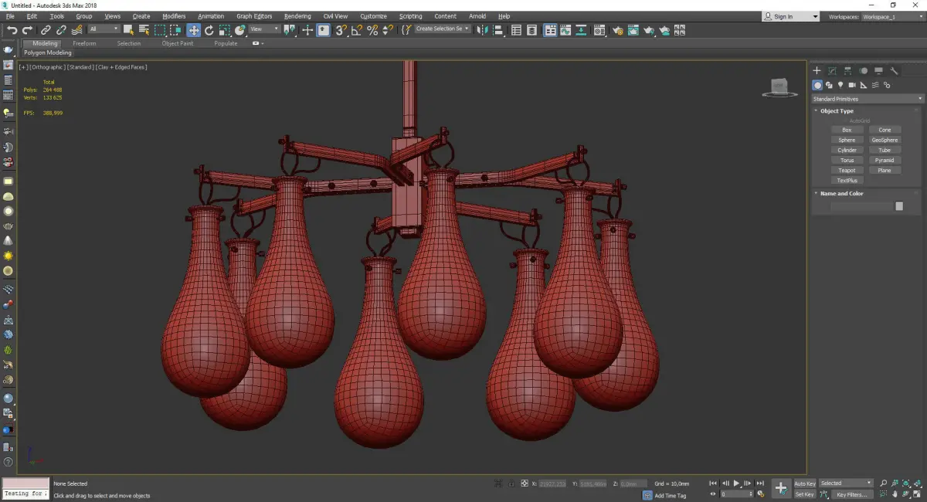Click the Key Filters button
Screen dimensions: 927x502
click(851, 494)
